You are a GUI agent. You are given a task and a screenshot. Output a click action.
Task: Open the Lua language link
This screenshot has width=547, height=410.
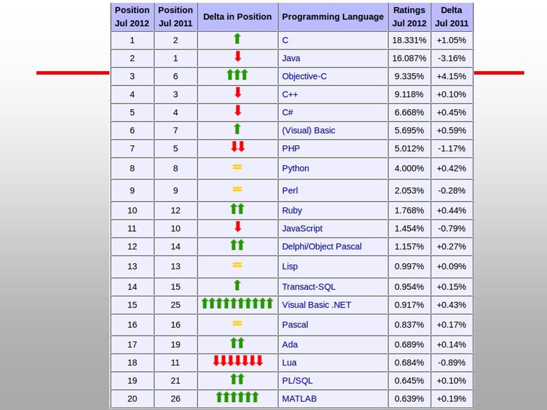(289, 363)
